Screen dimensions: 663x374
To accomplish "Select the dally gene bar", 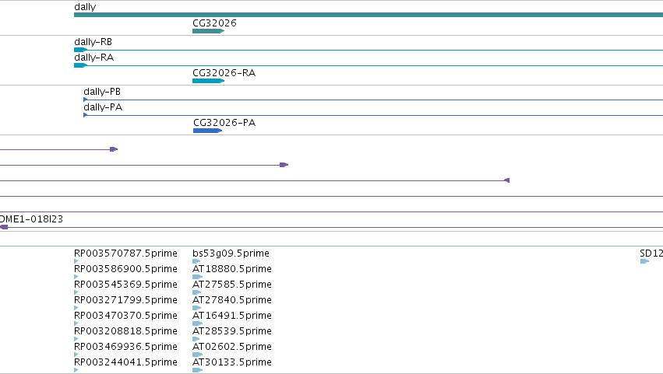I will pyautogui.click(x=369, y=15).
